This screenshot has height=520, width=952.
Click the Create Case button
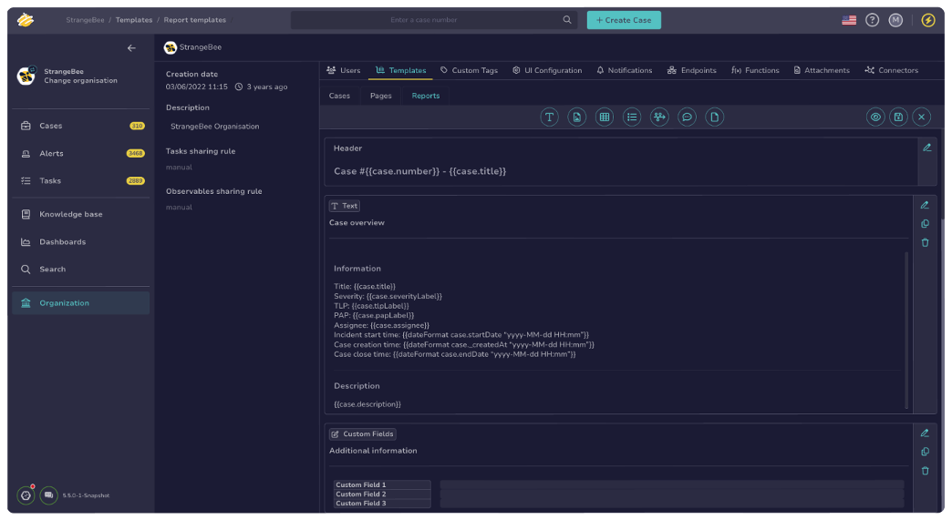(624, 20)
